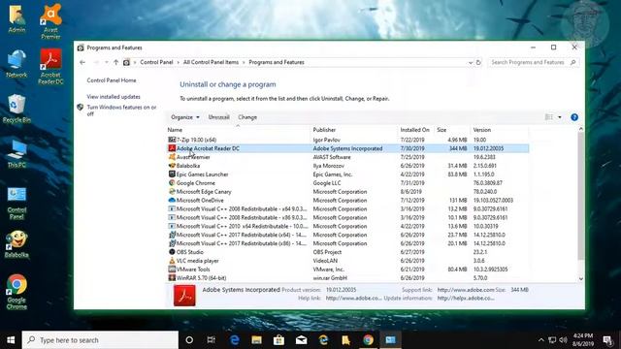Click the Search Programs and Features field
This screenshot has width=621, height=349.
click(x=533, y=62)
